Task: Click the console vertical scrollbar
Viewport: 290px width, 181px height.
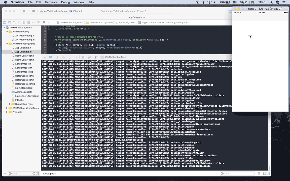Action: (269, 168)
